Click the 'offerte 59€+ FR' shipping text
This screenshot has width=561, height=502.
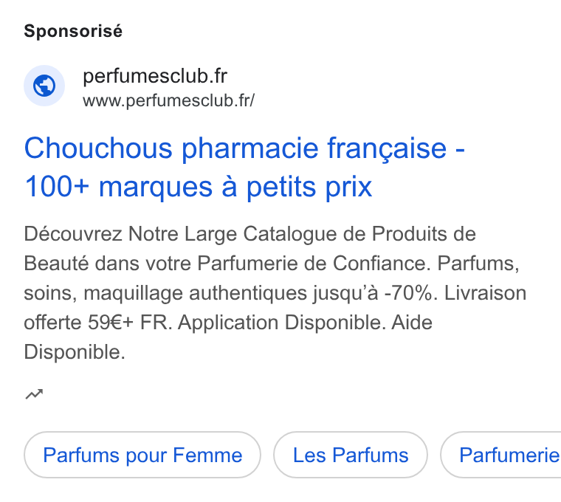98,323
